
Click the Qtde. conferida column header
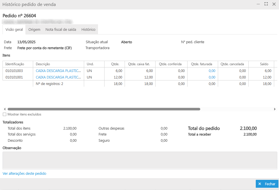pos(170,64)
